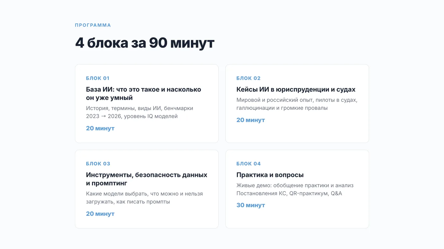Click title Инструменты, безопасность данных и промптинг
Screen dimensions: 444x249
click(x=147, y=179)
